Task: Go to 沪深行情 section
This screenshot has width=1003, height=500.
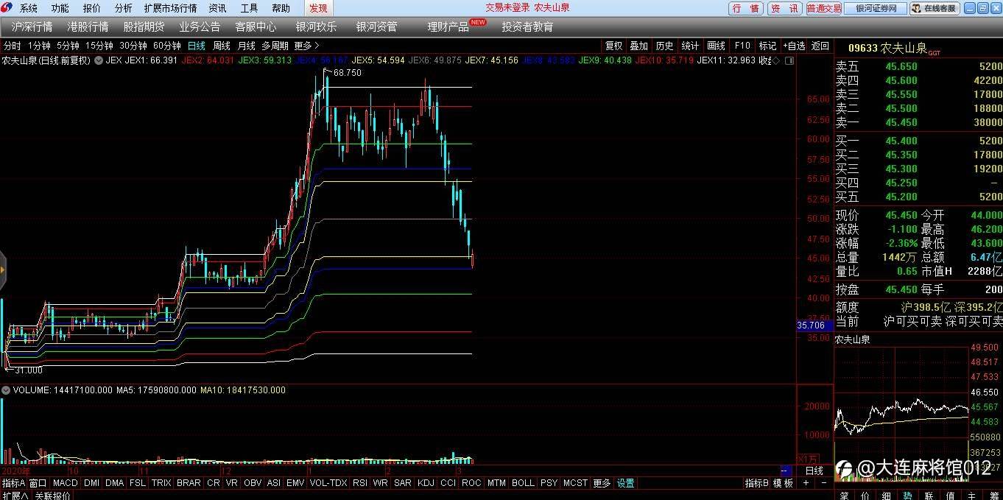Action: point(32,27)
